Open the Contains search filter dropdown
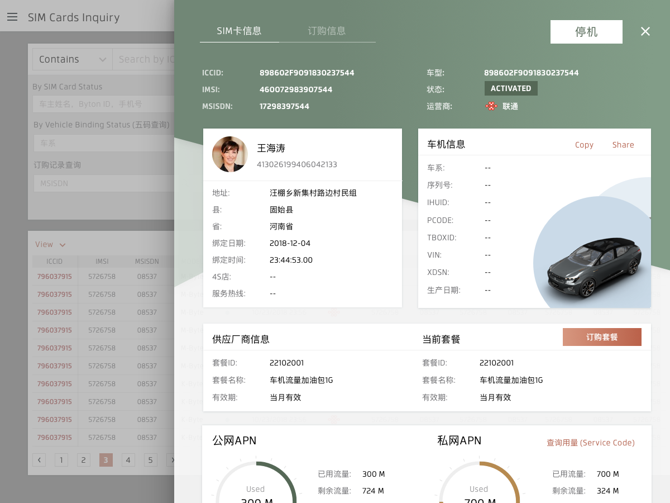 click(72, 59)
